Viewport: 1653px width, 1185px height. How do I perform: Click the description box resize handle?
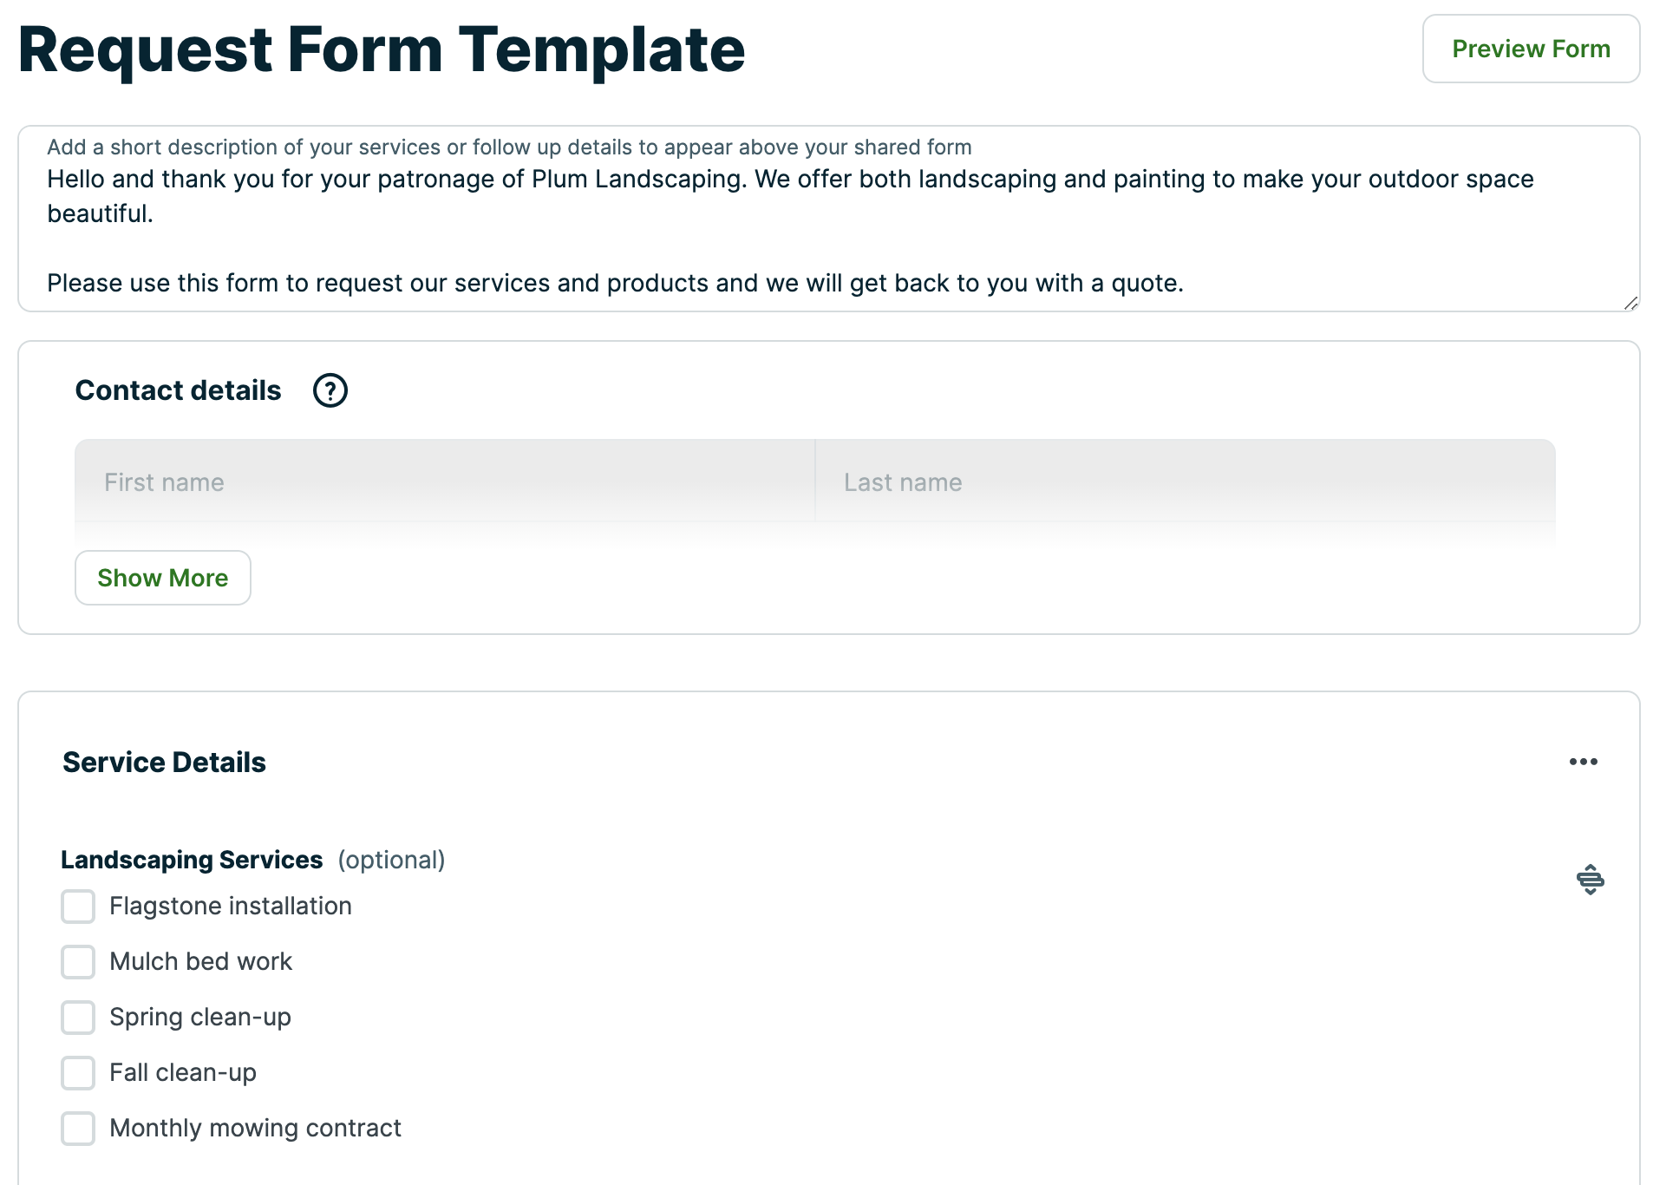point(1631,302)
